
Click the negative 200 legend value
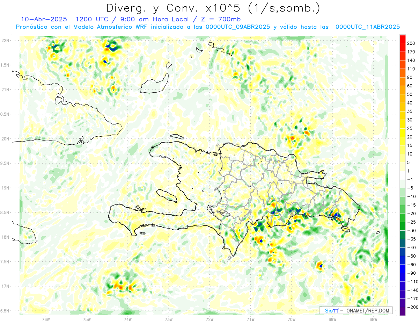(412, 307)
